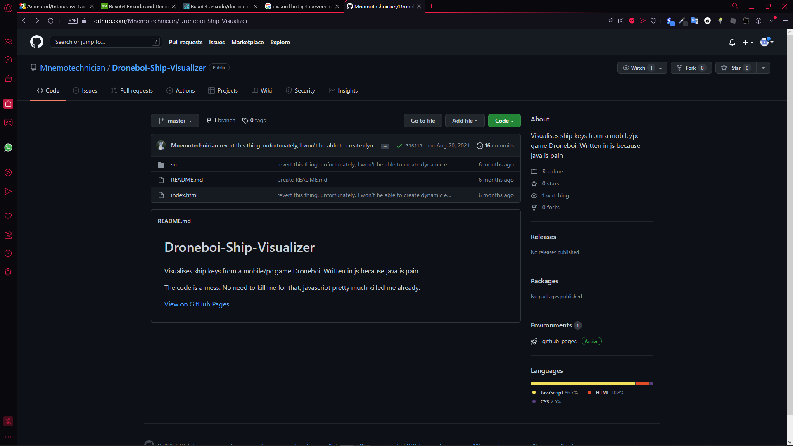Toggle Watch on the repository
The width and height of the screenshot is (793, 446).
(x=638, y=68)
